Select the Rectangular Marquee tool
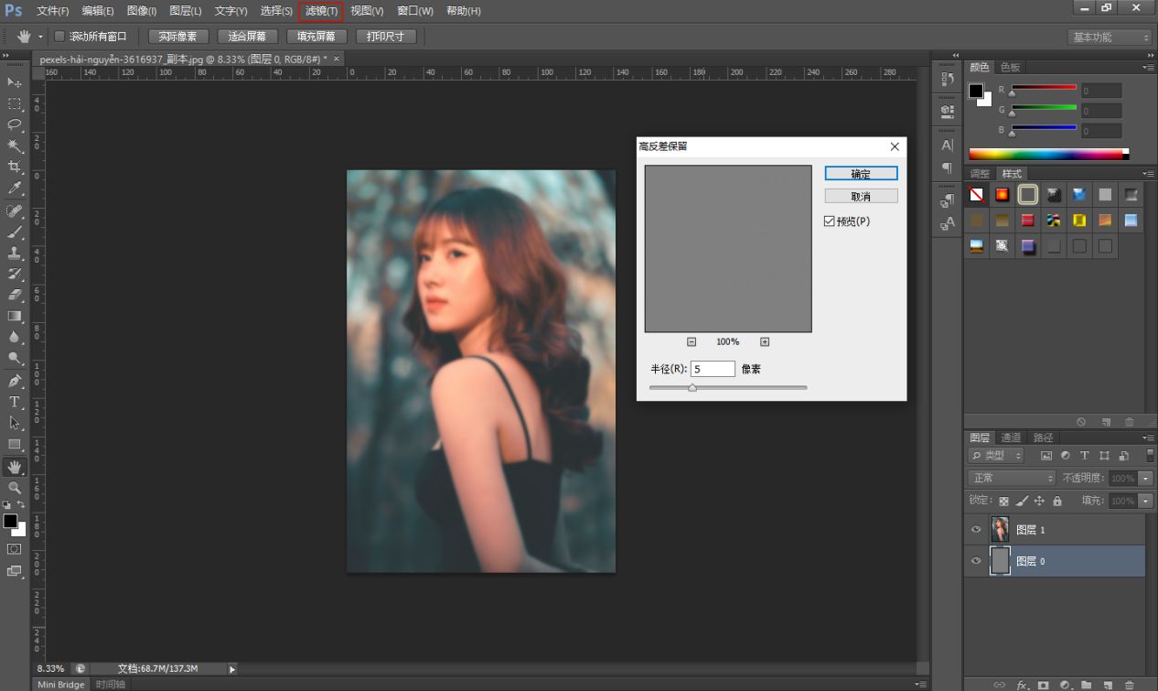Image resolution: width=1158 pixels, height=691 pixels. (15, 103)
